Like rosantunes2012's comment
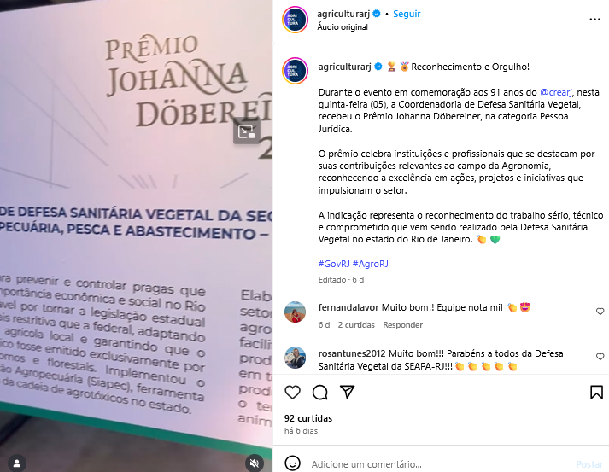Viewport: 609px width, 472px height. (x=600, y=357)
